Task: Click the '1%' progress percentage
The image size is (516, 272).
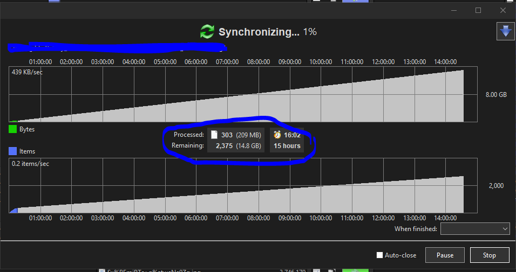Action: [x=310, y=32]
